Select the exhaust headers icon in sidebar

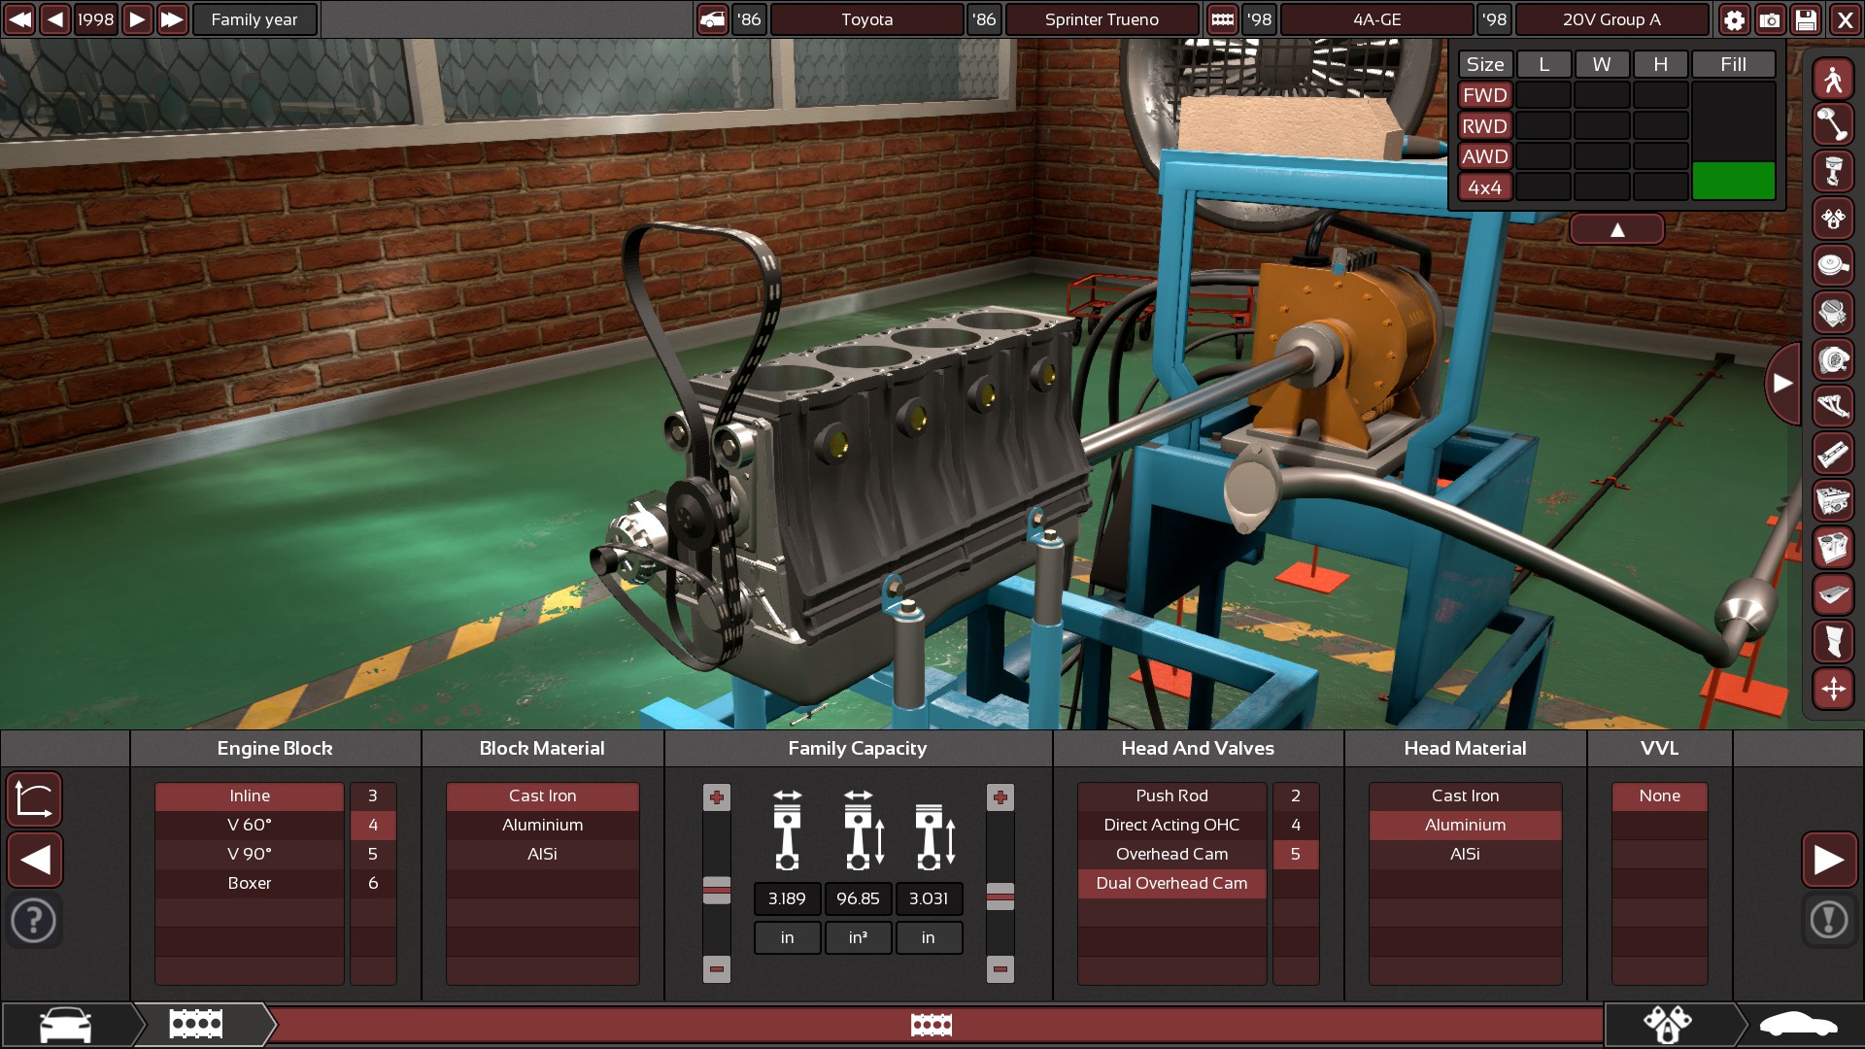pos(1833,406)
